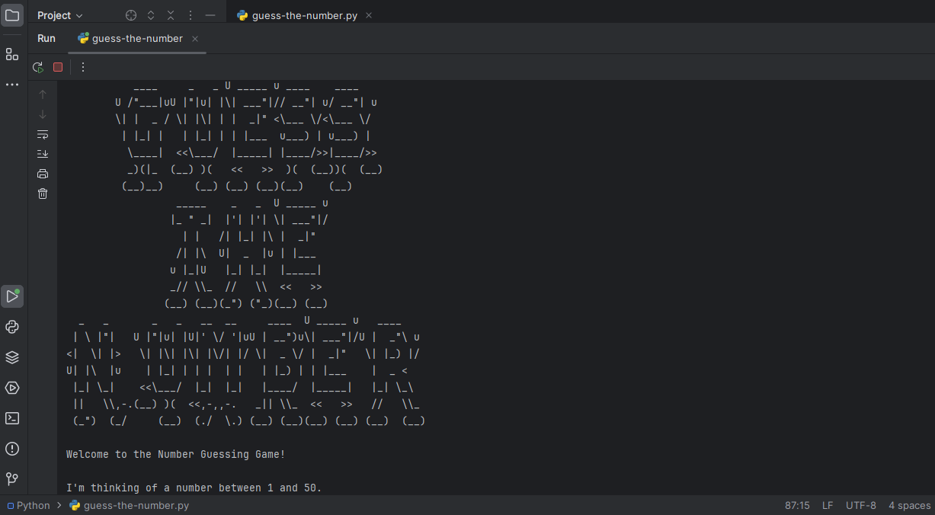Click the Rerun guess-the-number icon
935x515 pixels.
pos(38,67)
